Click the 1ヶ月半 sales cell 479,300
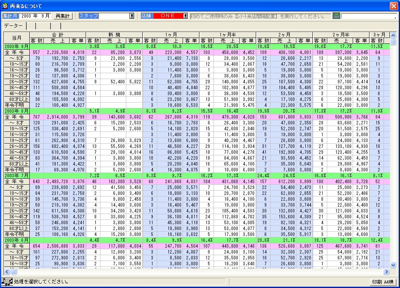The width and height of the screenshot is (400, 288). pos(226,117)
